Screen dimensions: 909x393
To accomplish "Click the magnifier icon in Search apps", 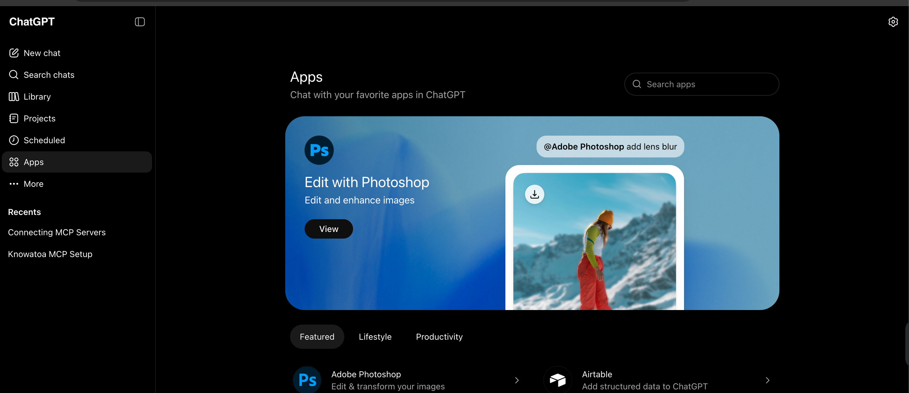I will 636,84.
